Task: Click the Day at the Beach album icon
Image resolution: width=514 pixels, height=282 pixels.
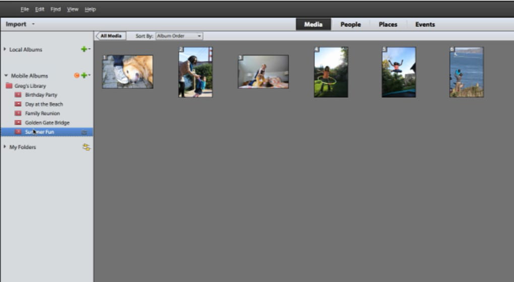Action: [x=18, y=104]
